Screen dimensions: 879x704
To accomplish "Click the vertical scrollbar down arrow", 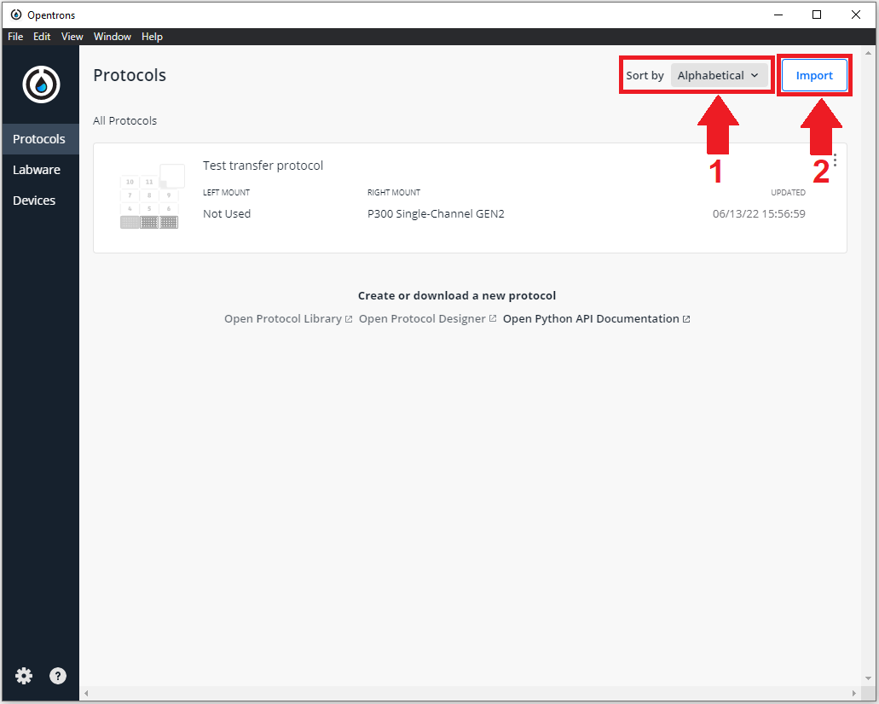I will (869, 678).
